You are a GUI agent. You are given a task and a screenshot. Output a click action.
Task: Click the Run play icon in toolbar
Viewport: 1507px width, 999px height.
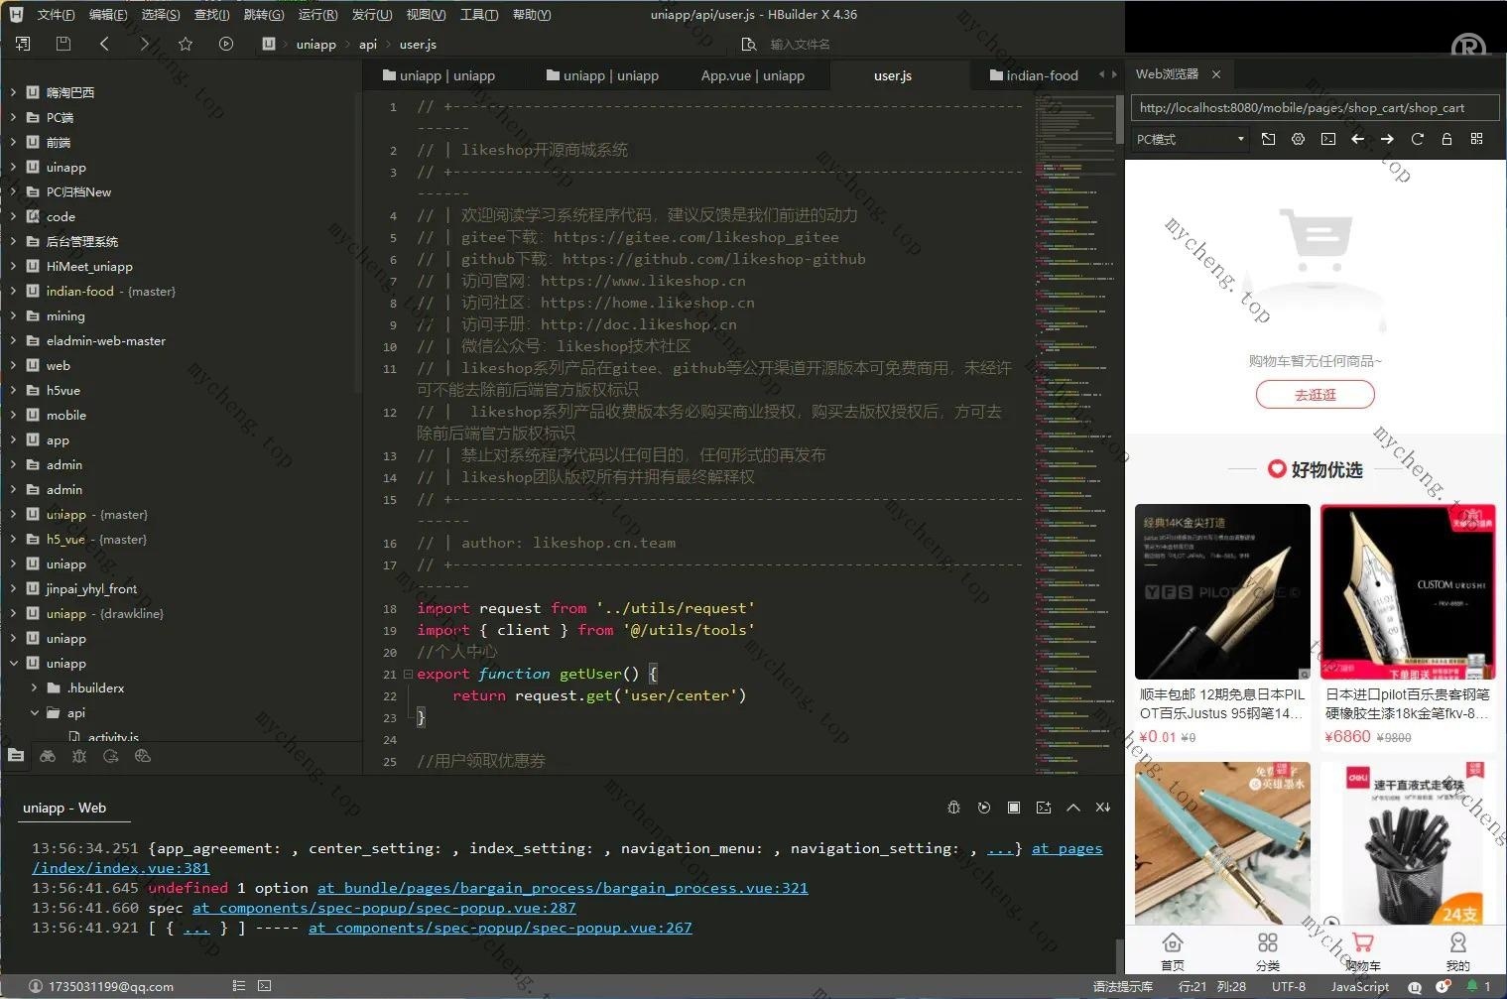point(226,44)
